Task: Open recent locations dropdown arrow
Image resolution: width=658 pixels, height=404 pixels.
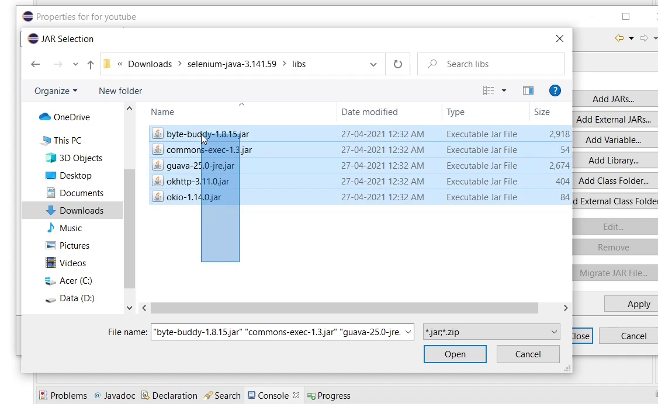Action: 75,64
